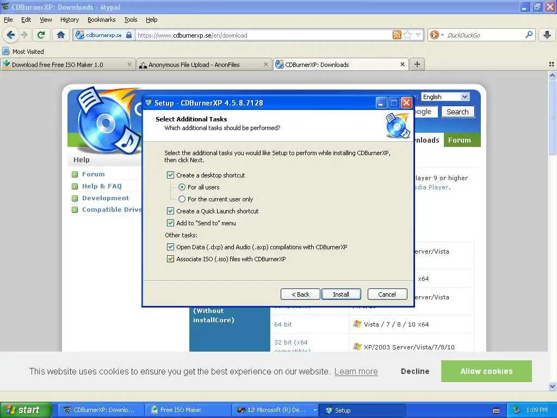Toggle Associate ISO files with CDBurnerXP

pos(170,259)
